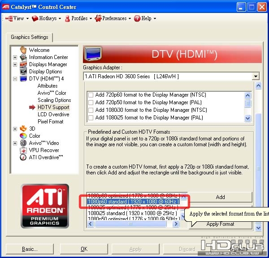
Task: Click the VPU Recover first-aid icon
Action: coord(23,150)
